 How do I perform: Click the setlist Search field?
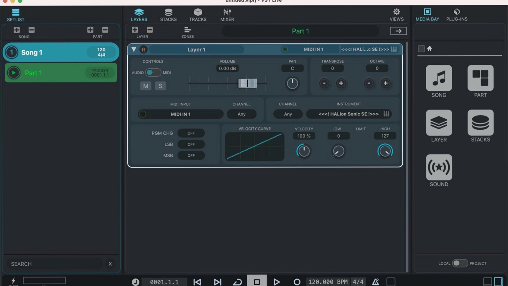coord(54,264)
